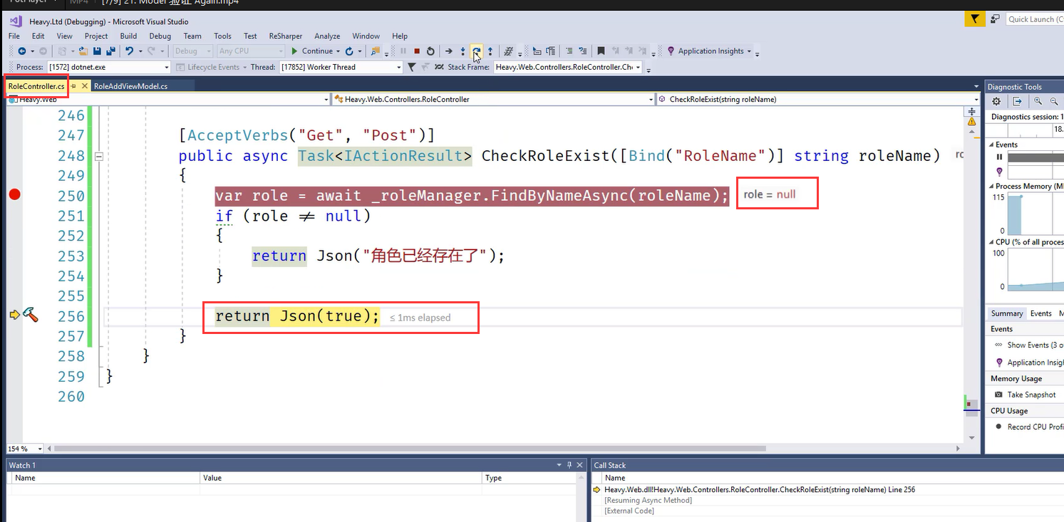1064x522 pixels.
Task: Click the Undo arrow icon
Action: 129,51
